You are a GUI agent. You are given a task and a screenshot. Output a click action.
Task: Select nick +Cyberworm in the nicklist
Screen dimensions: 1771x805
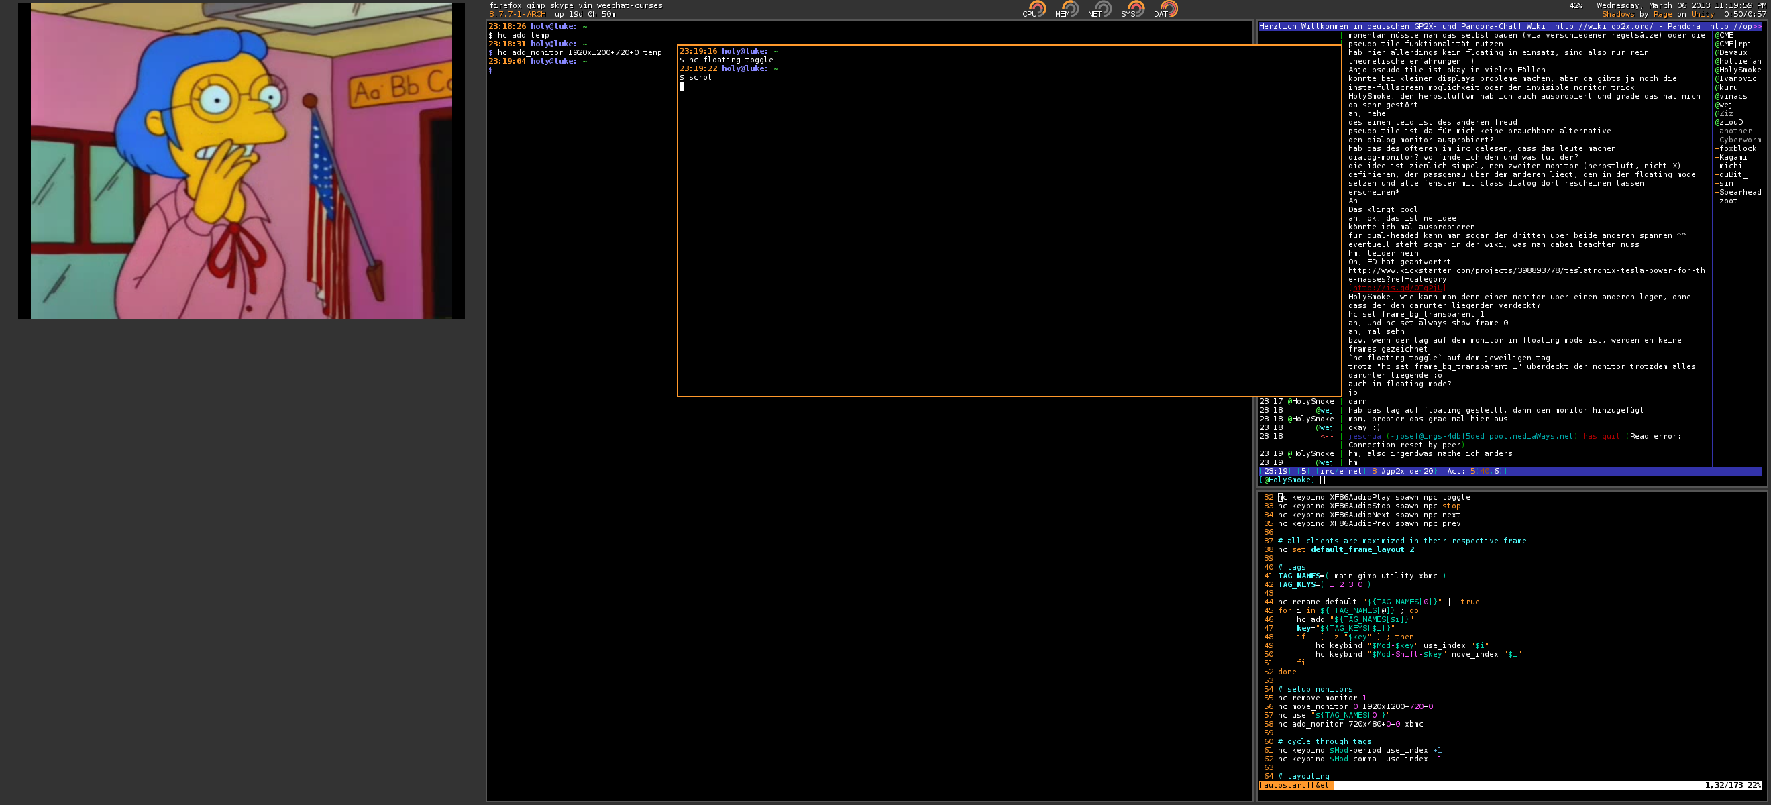tap(1738, 140)
